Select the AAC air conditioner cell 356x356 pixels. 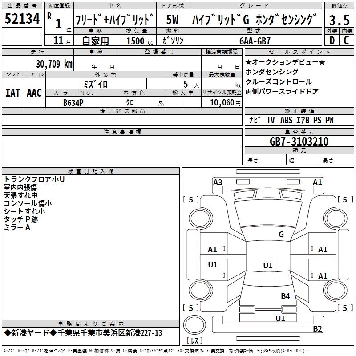pyautogui.click(x=34, y=93)
